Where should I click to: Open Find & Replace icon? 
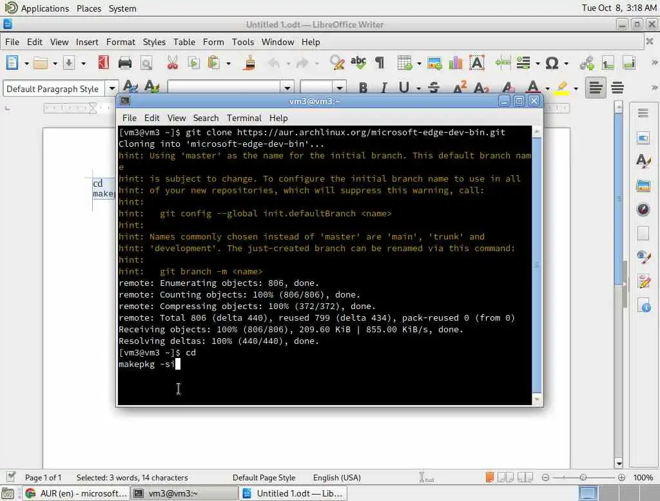pyautogui.click(x=337, y=62)
